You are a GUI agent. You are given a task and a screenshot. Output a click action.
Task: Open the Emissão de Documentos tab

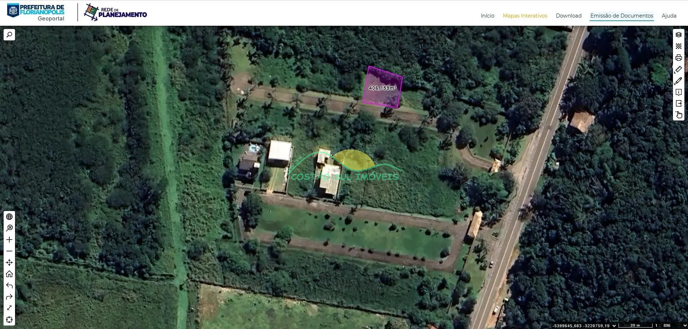(x=622, y=16)
